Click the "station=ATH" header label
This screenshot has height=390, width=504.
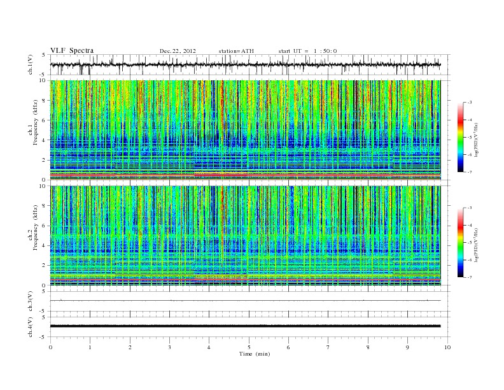point(236,51)
